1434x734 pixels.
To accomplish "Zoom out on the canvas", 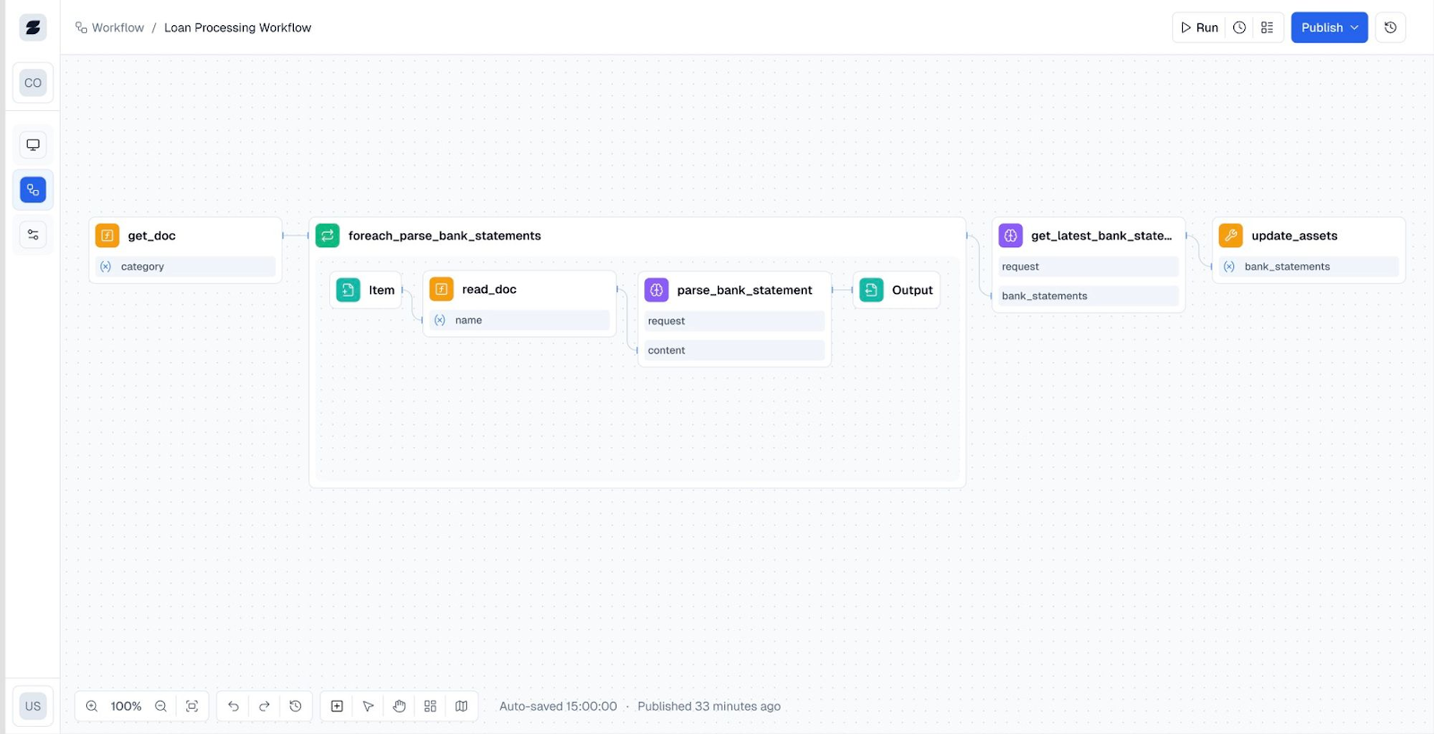I will click(161, 706).
